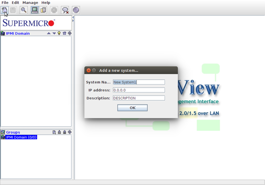Open the Edit menu
This screenshot has height=185, width=265.
tap(15, 3)
